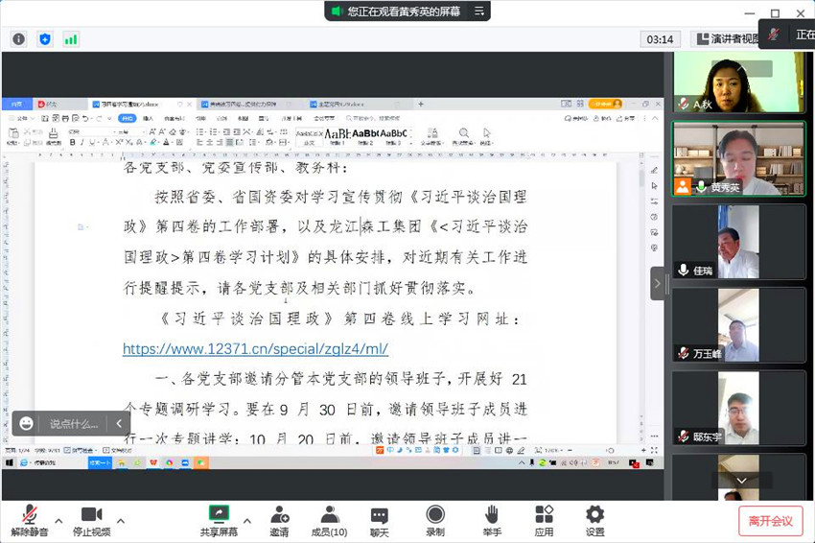Check the blue security shield icon

point(45,39)
